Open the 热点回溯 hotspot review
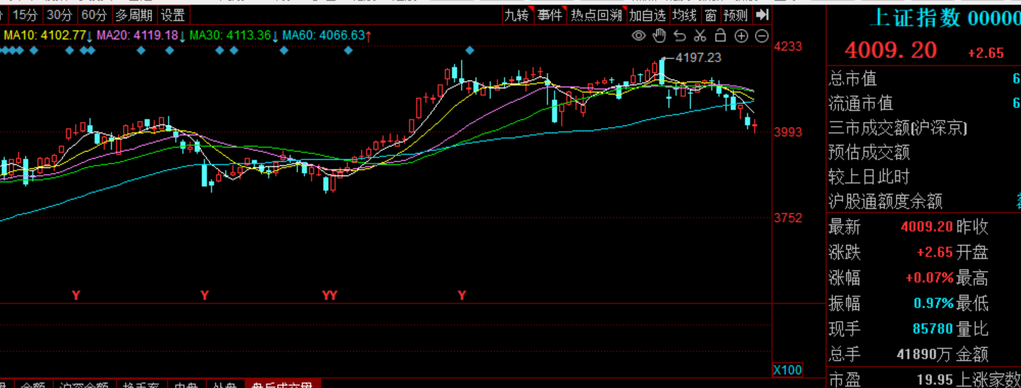Screen dimensions: 1021x388 coord(596,14)
